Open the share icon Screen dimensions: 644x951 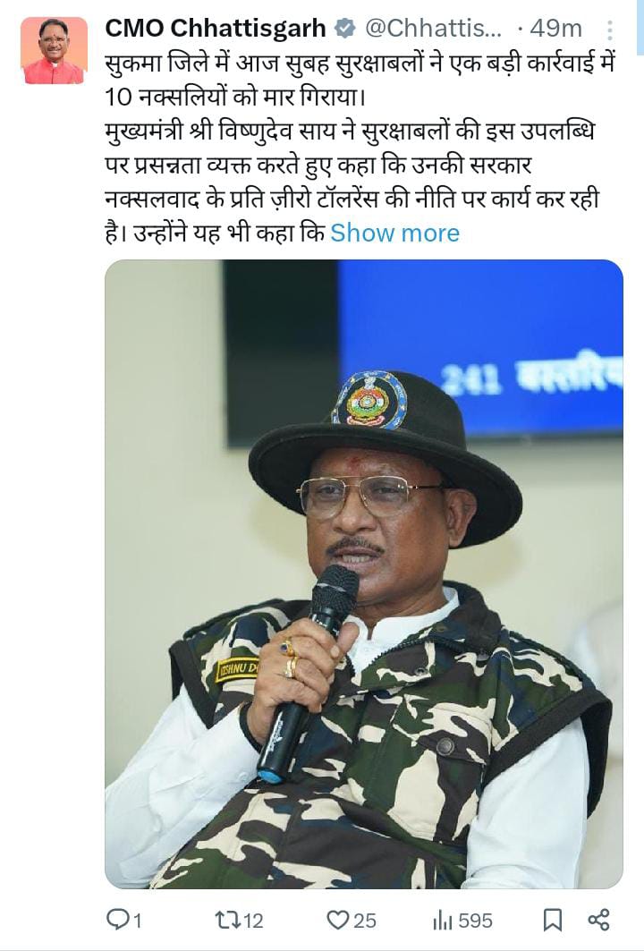598,920
